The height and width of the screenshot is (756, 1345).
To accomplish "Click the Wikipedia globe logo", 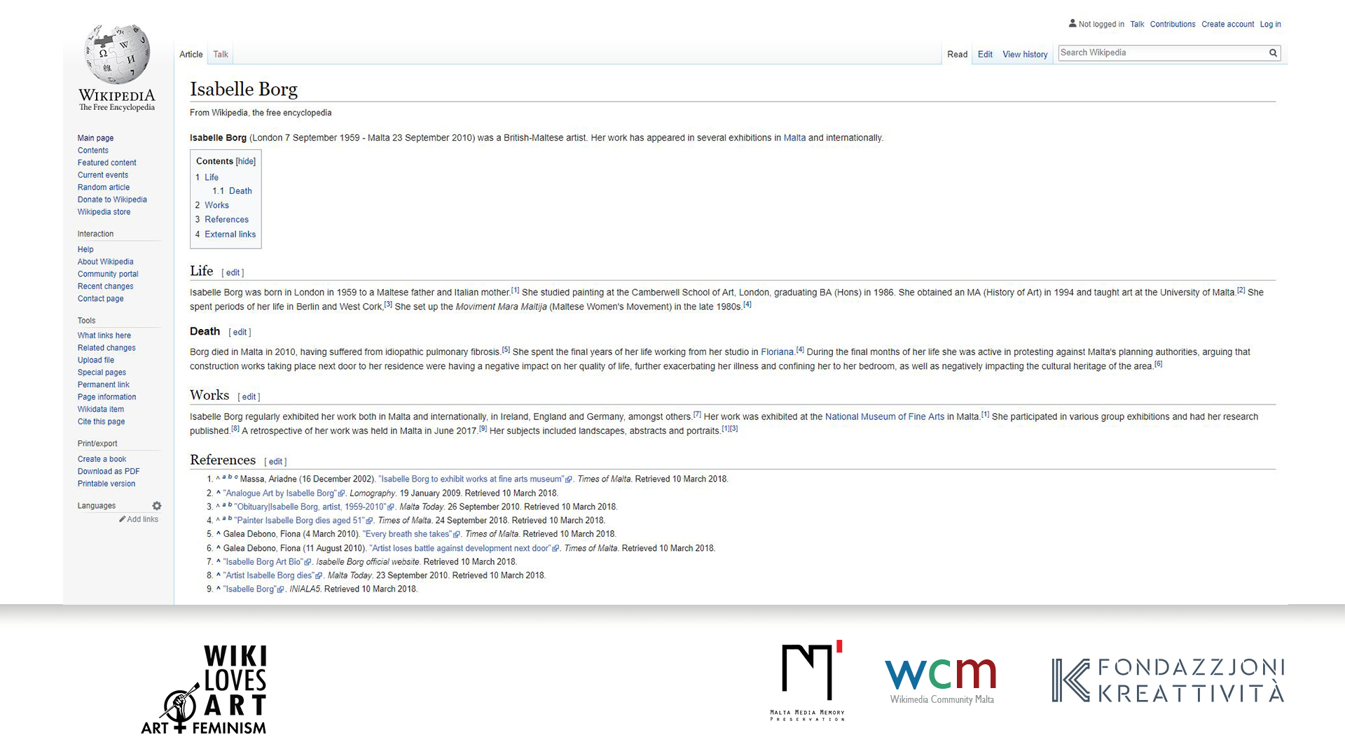I will click(117, 55).
